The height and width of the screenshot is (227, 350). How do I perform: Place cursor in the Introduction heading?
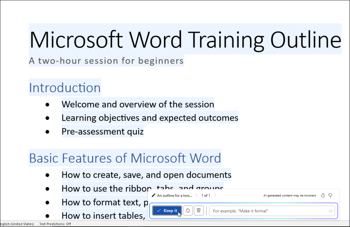(65, 88)
